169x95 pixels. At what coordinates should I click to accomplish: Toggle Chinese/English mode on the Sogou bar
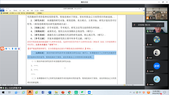(6, 49)
